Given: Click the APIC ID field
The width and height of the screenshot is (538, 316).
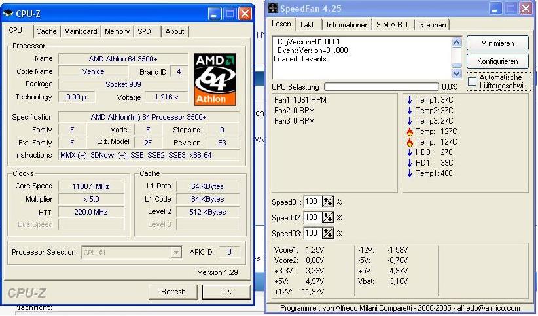Looking at the screenshot, I should tap(229, 252).
